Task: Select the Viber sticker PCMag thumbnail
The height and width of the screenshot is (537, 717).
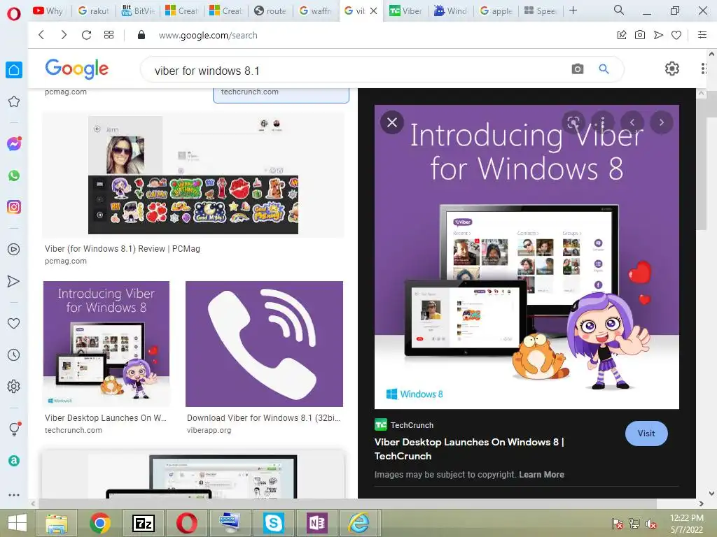Action: 193,176
